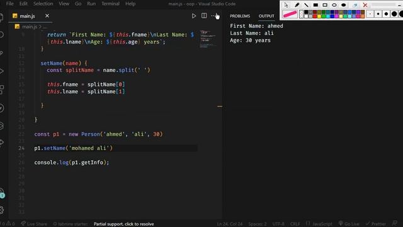Open Extensions in activity bar
The height and width of the screenshot is (227, 403).
coord(1,90)
